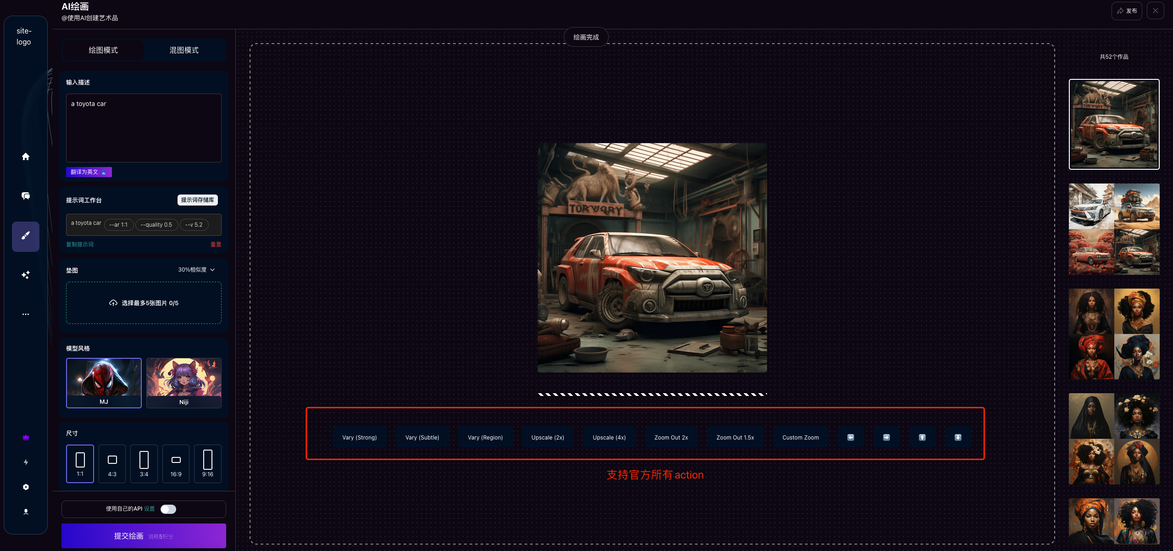Open the chat bubbles sidebar icon
This screenshot has width=1173, height=551.
[26, 196]
